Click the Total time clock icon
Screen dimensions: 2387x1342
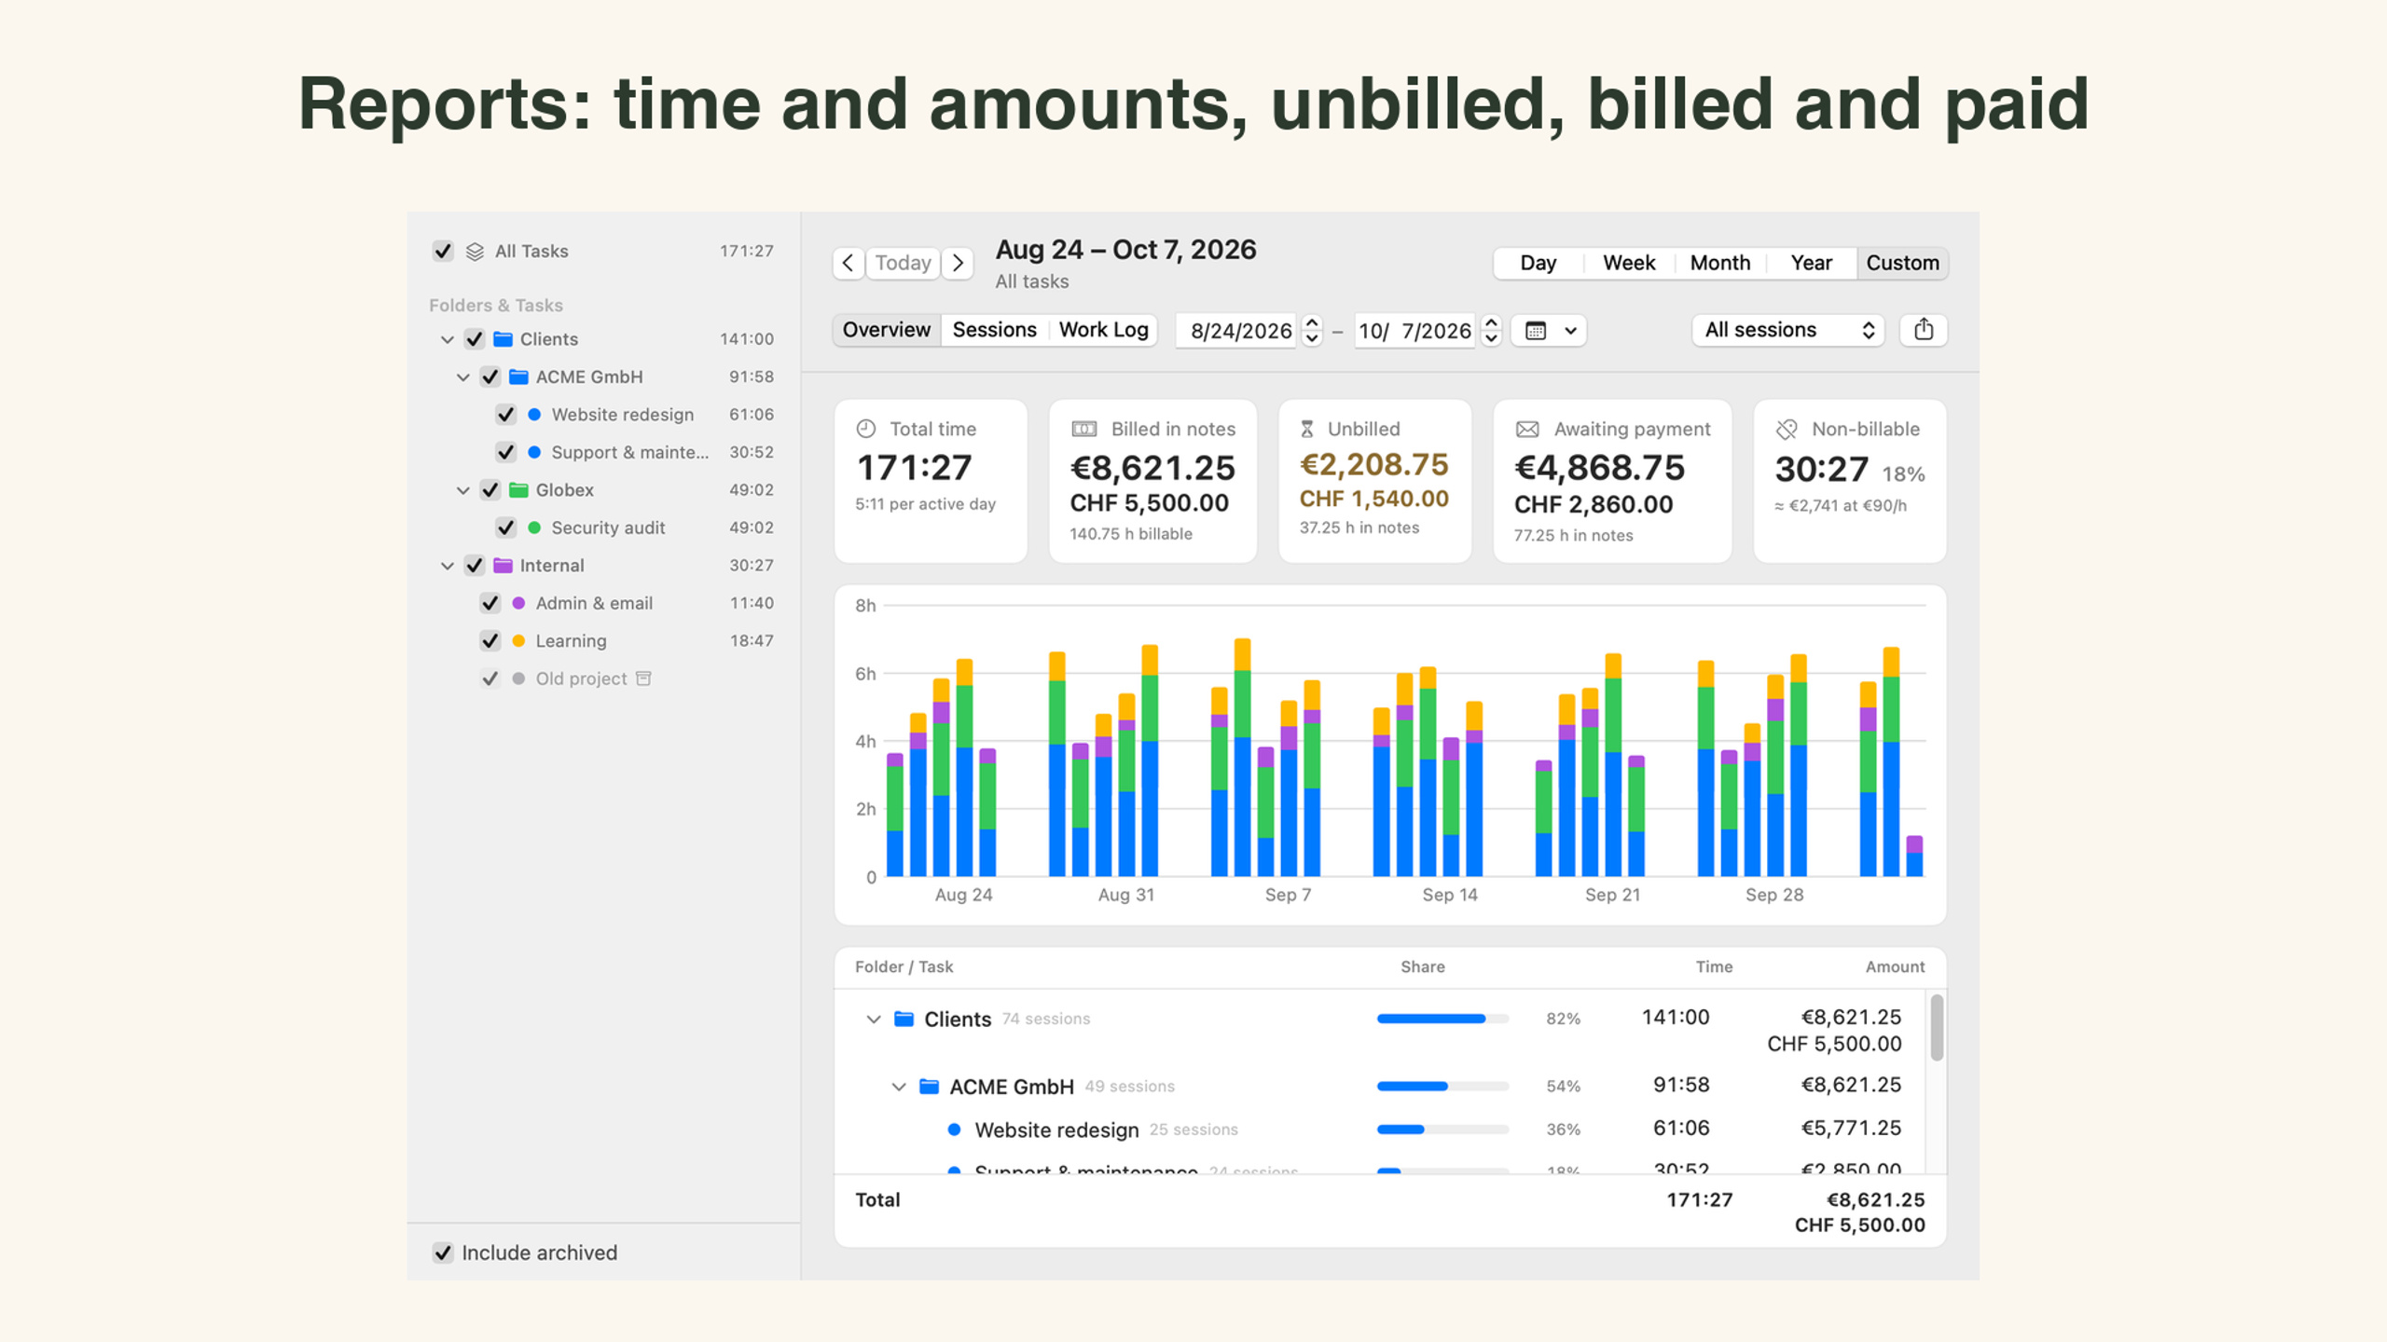[866, 429]
